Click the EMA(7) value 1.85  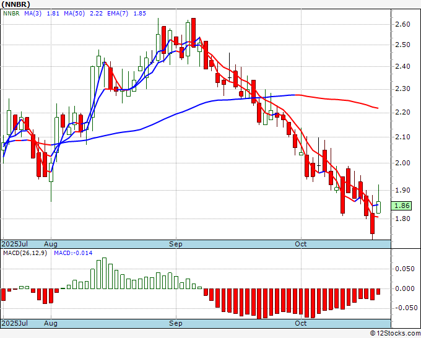point(140,13)
